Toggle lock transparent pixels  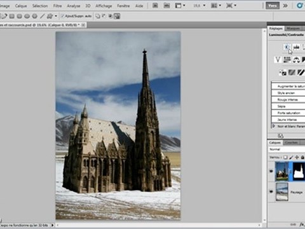click(x=285, y=157)
